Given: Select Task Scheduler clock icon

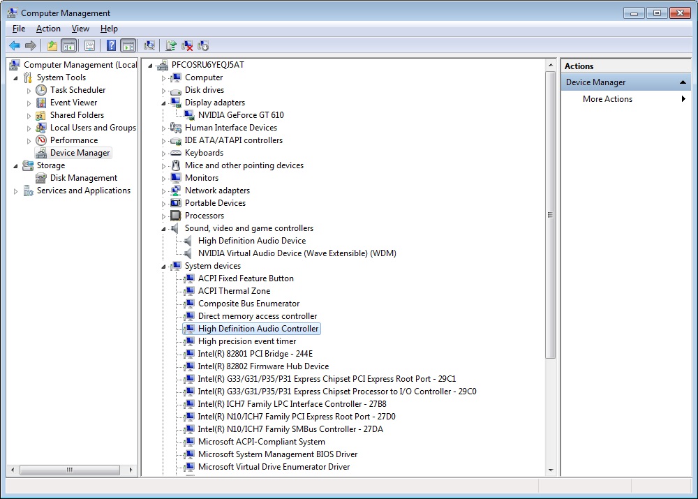Looking at the screenshot, I should [41, 90].
